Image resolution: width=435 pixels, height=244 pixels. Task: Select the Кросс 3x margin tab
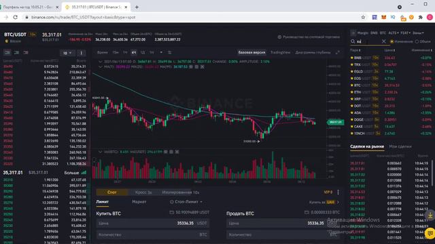(x=143, y=192)
